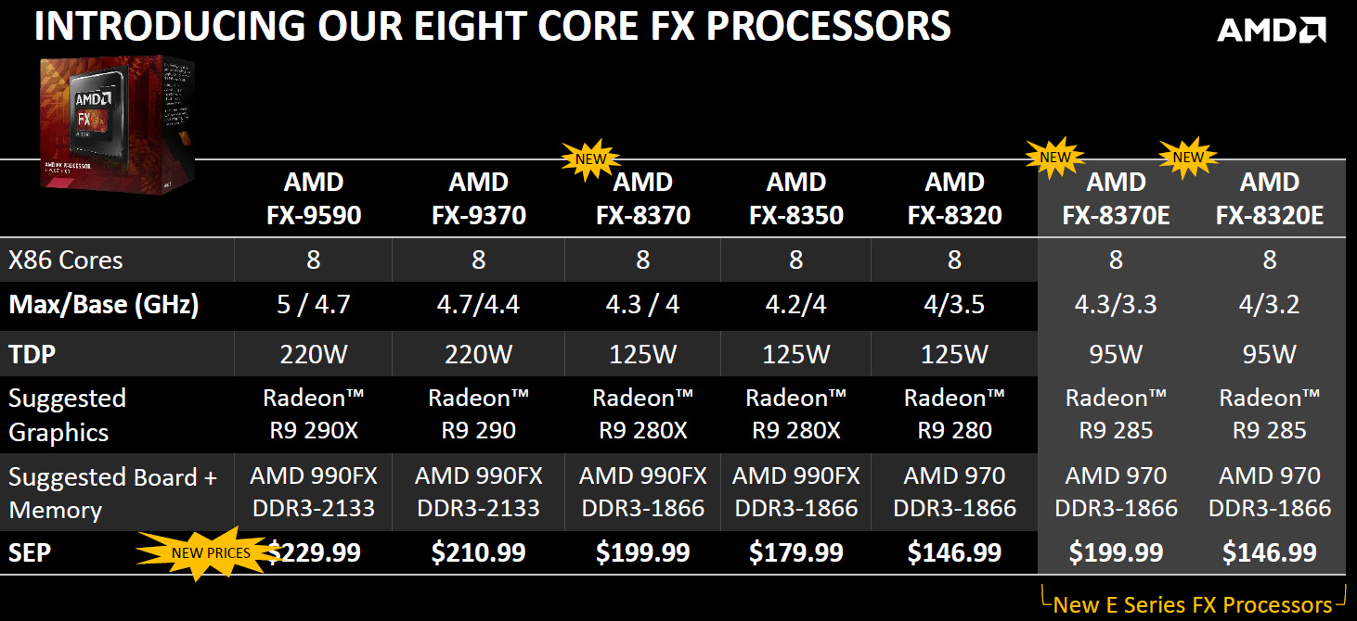Click the New E Series FX Processors caption
The width and height of the screenshot is (1357, 621).
click(x=1192, y=605)
